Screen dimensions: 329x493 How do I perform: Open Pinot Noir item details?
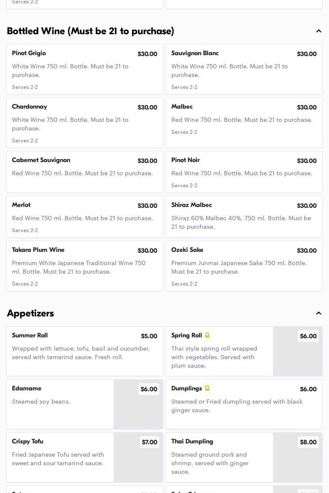244,172
